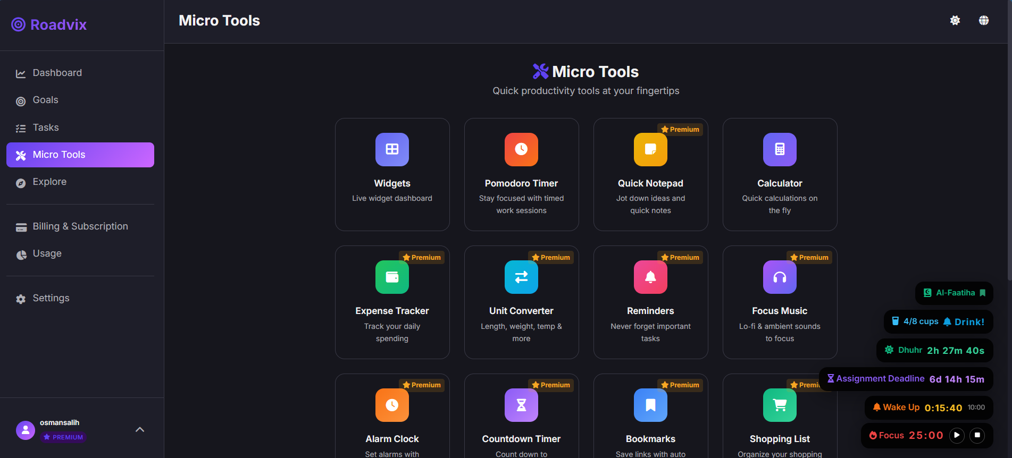Click the Wake Up alarm bell icon
Viewport: 1012px width, 458px height.
pyautogui.click(x=877, y=407)
